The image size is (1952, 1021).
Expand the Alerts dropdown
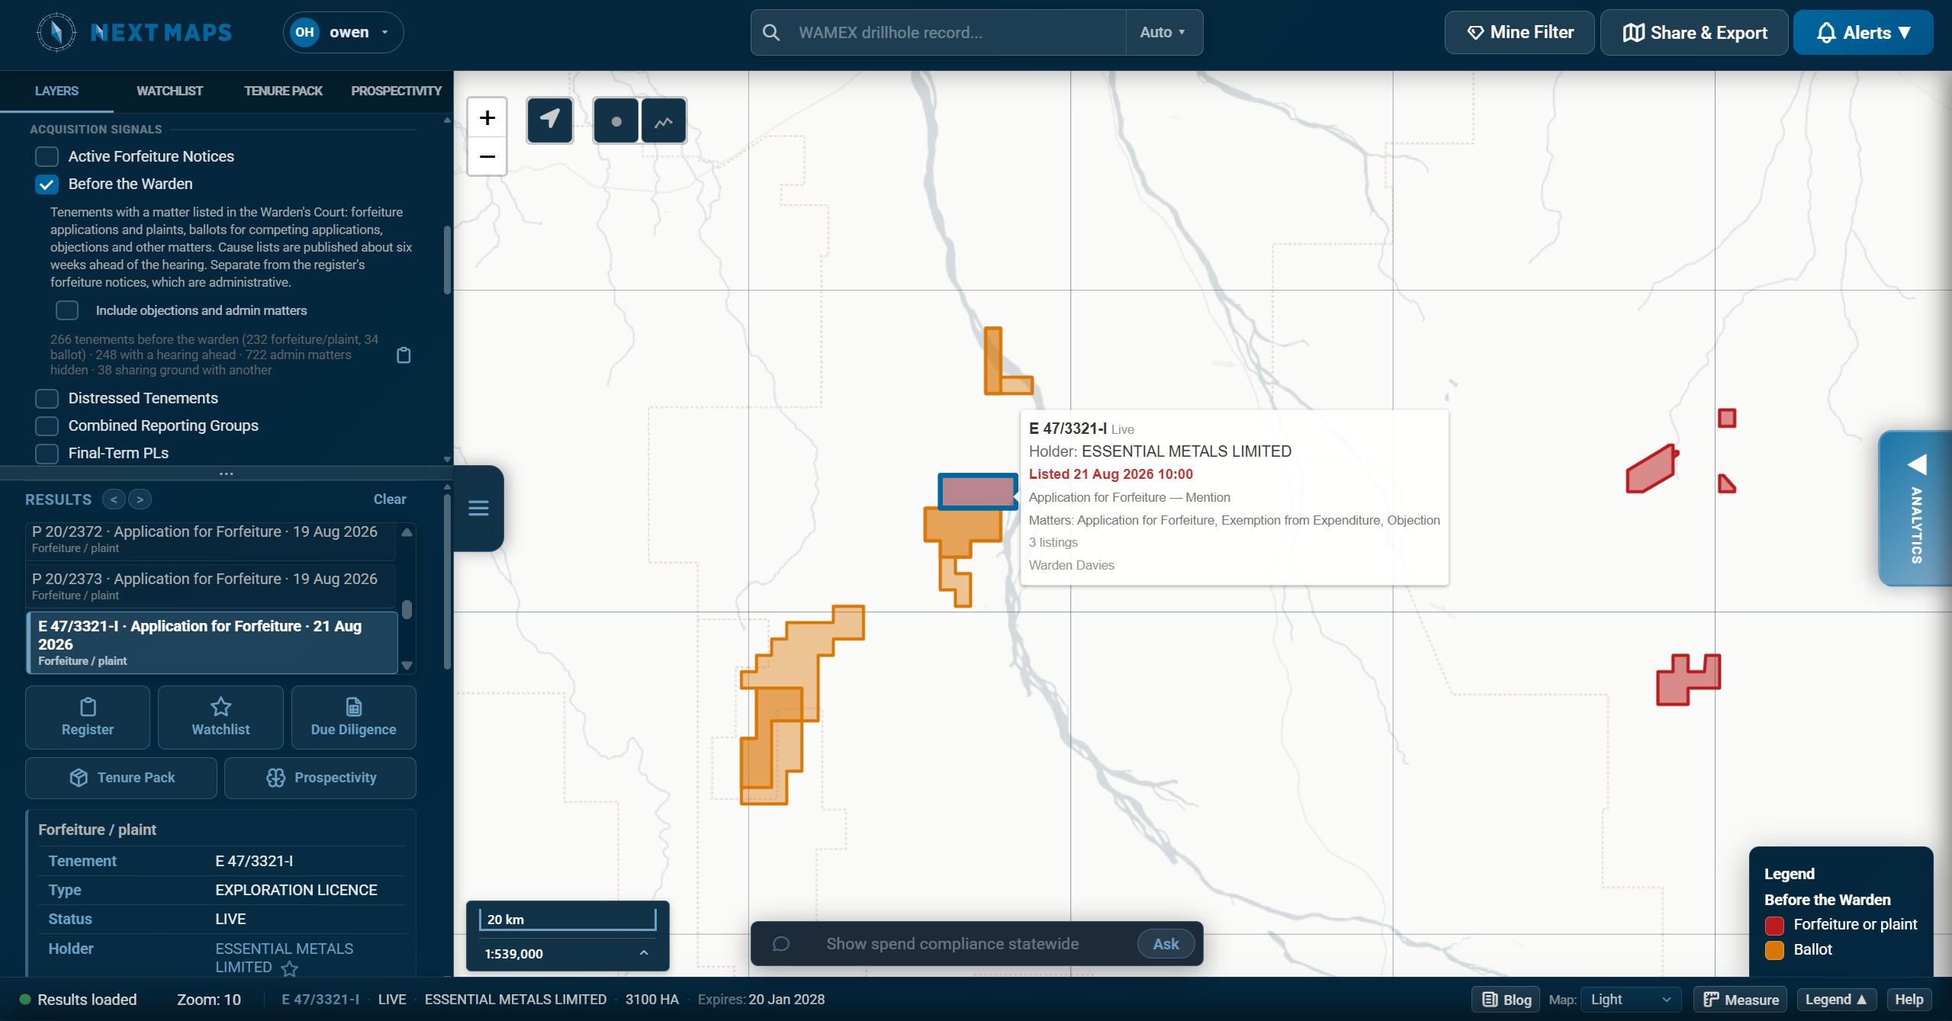tap(1863, 32)
